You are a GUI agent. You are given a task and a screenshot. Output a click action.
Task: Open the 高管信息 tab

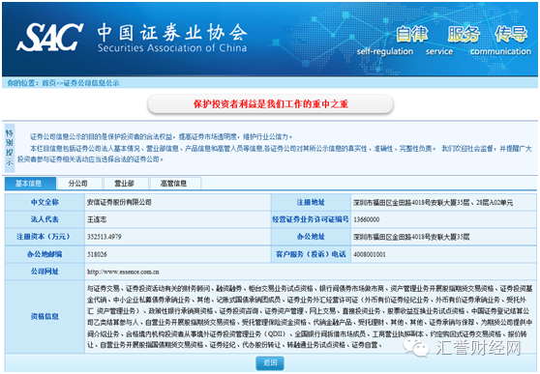(x=175, y=184)
